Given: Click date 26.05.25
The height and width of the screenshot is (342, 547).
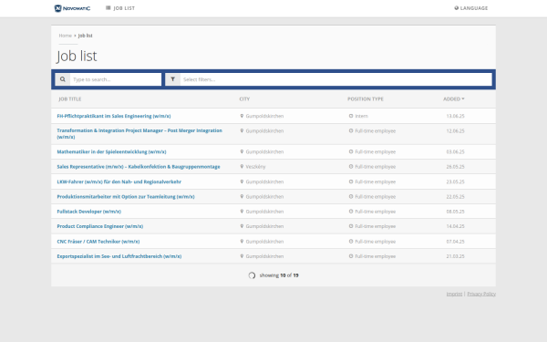Looking at the screenshot, I should pyautogui.click(x=455, y=167).
